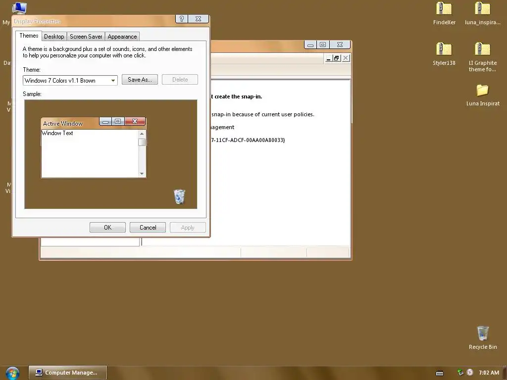507x380 pixels.
Task: Click the Recycle Bin in theme sample
Action: (179, 196)
